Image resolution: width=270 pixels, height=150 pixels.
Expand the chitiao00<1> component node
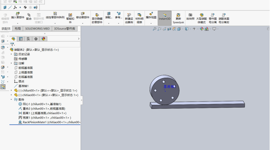click(x=11, y=95)
